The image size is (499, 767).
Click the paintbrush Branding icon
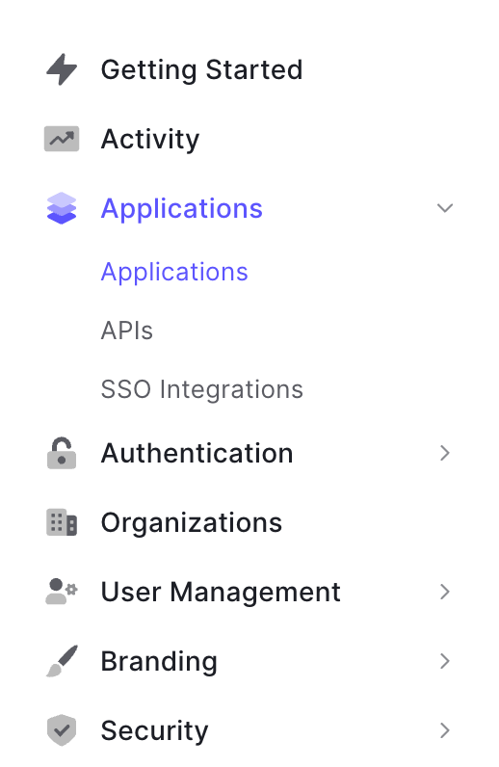[x=62, y=661]
